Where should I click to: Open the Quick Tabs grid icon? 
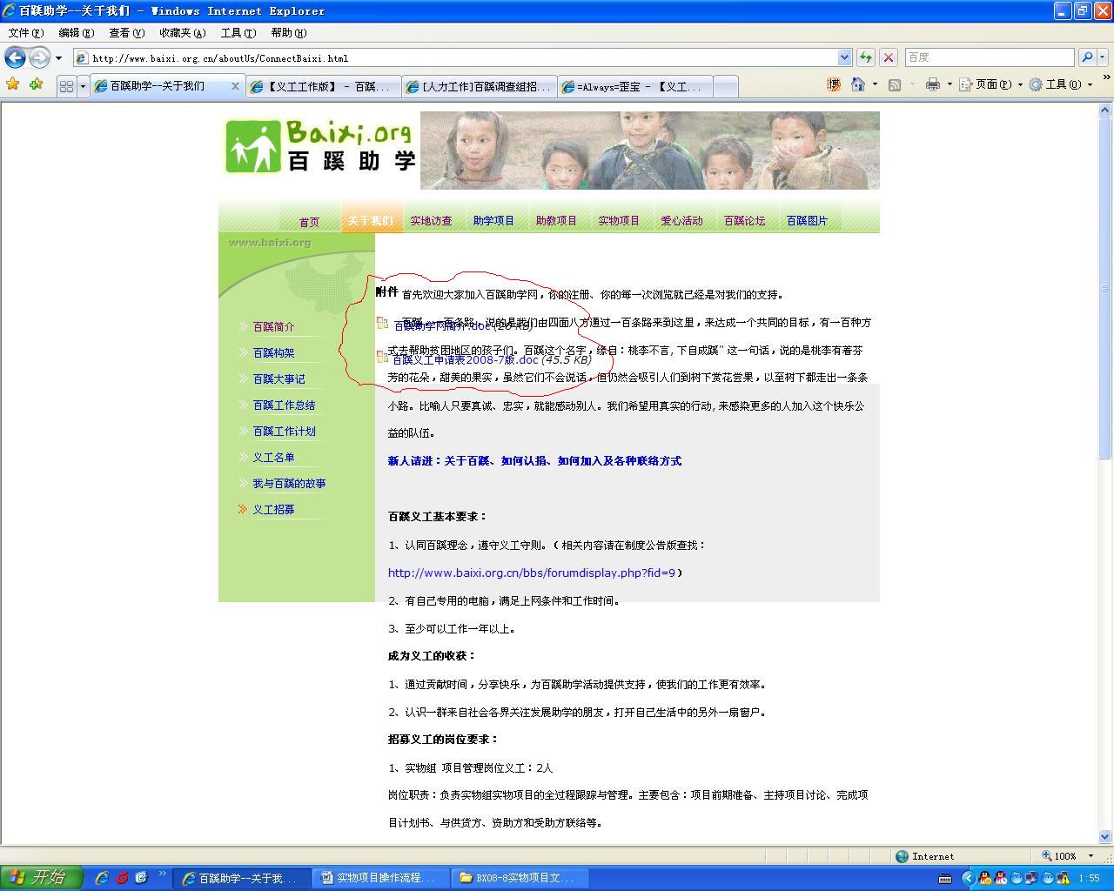[66, 86]
